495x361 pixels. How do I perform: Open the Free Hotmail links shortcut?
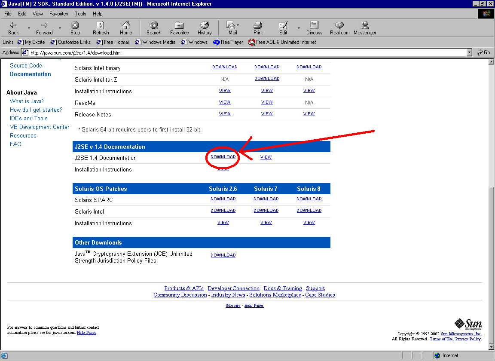pos(113,42)
